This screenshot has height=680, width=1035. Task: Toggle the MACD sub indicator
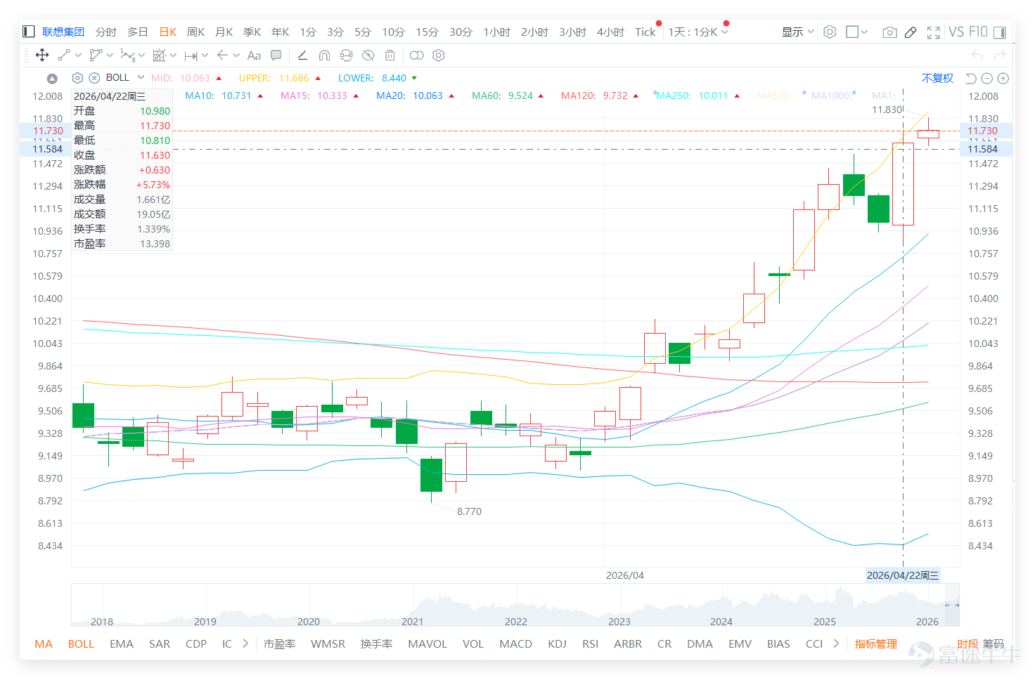[x=515, y=643]
